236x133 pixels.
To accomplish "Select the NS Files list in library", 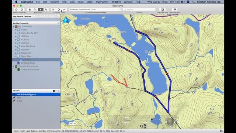I will pyautogui.click(x=25, y=43).
